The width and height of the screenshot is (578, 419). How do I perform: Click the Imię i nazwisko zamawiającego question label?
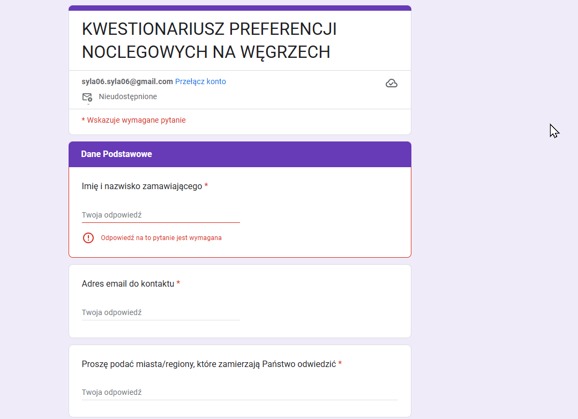coord(142,186)
